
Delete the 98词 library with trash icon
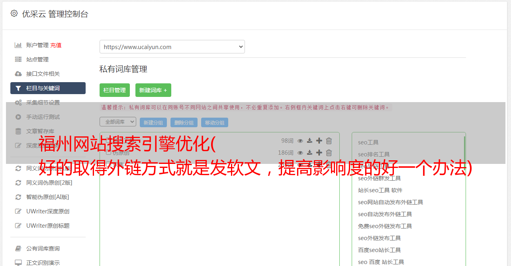pyautogui.click(x=329, y=141)
